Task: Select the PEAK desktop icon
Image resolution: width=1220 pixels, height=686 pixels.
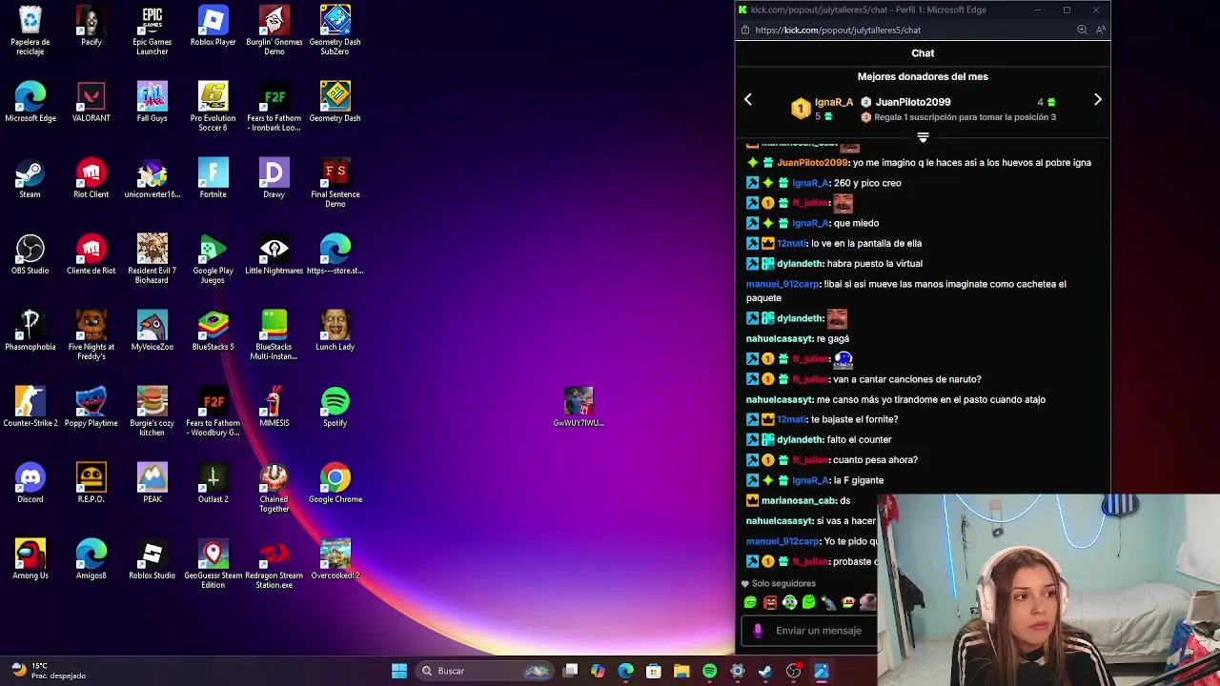Action: tap(152, 483)
